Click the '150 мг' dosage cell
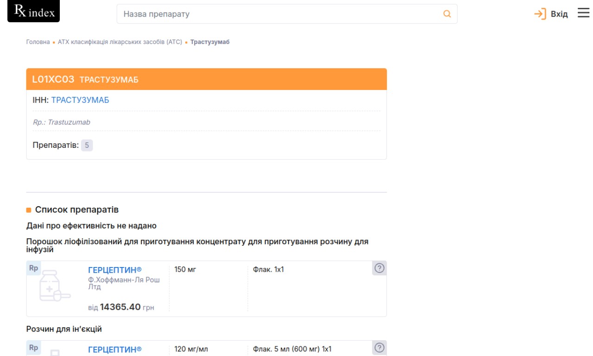The width and height of the screenshot is (593, 356). pos(185,269)
